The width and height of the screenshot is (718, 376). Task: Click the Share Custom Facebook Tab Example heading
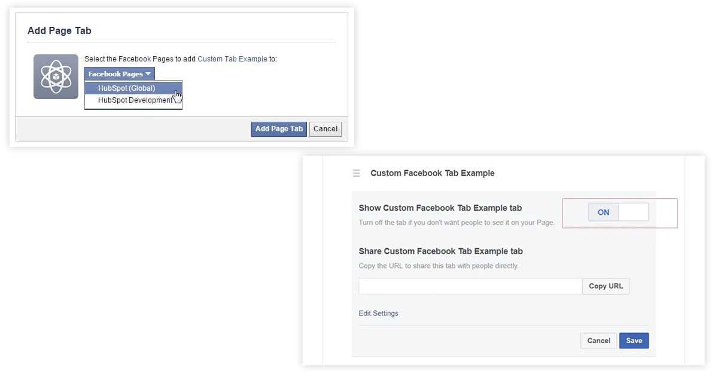coord(441,251)
